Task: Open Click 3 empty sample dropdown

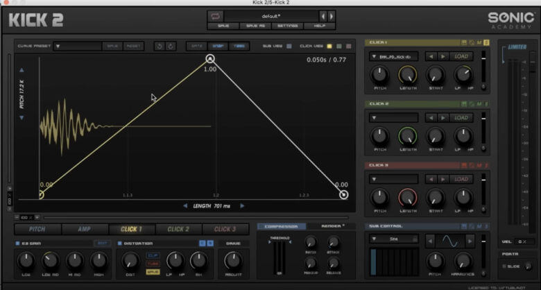Action: [394, 179]
